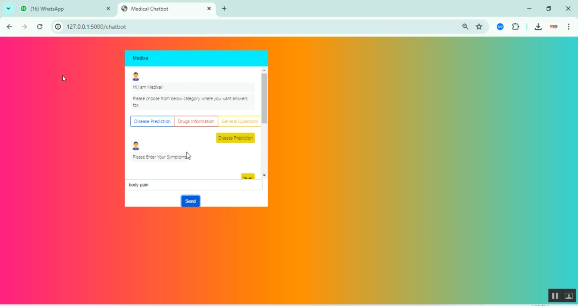Choose the Disease Prediction category button
The image size is (578, 306).
pyautogui.click(x=152, y=121)
